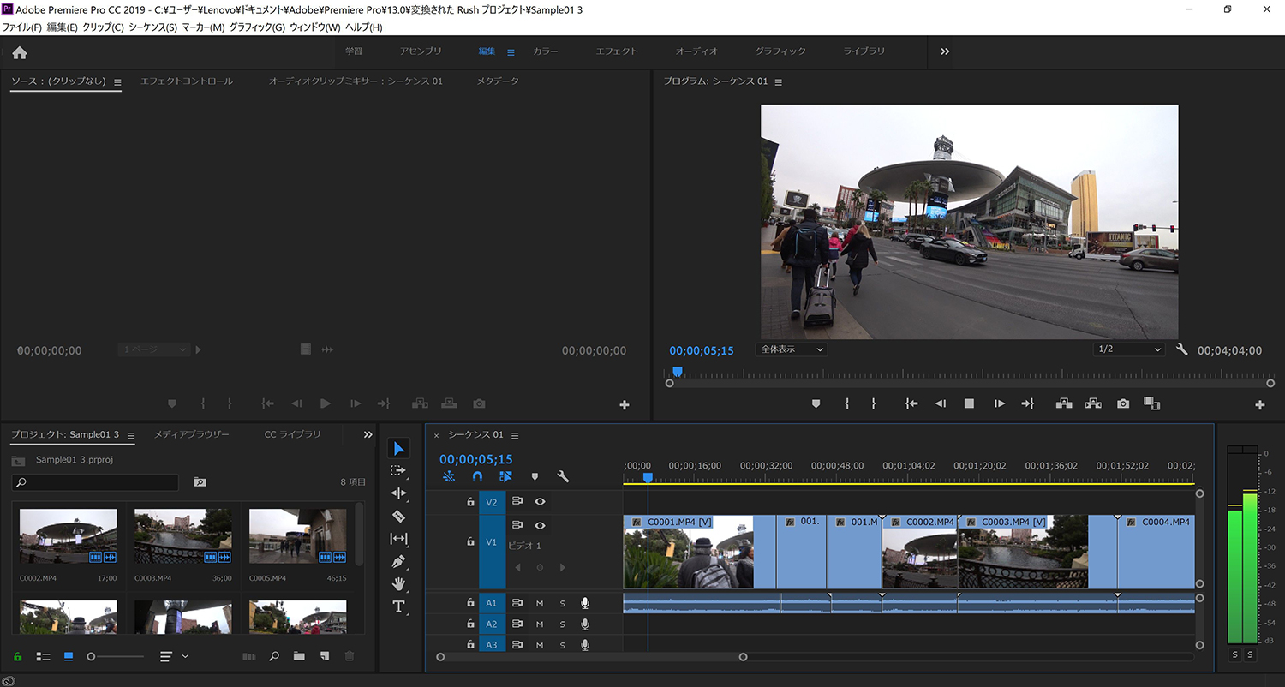
Task: Open the 全体表示 zoom level dropdown
Action: [791, 349]
